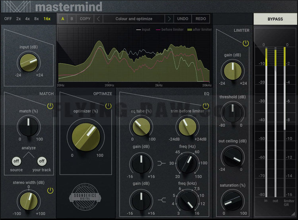
Task: Click the large optimizer (%) knob
Action: pos(86,137)
